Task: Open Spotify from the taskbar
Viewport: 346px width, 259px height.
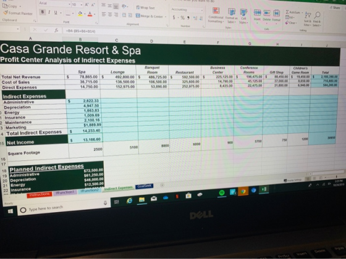Action: [222, 193]
